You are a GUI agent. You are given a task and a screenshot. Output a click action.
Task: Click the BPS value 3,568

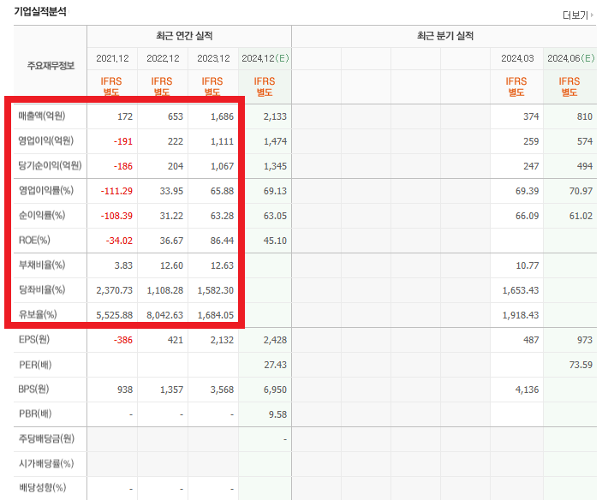tap(222, 390)
